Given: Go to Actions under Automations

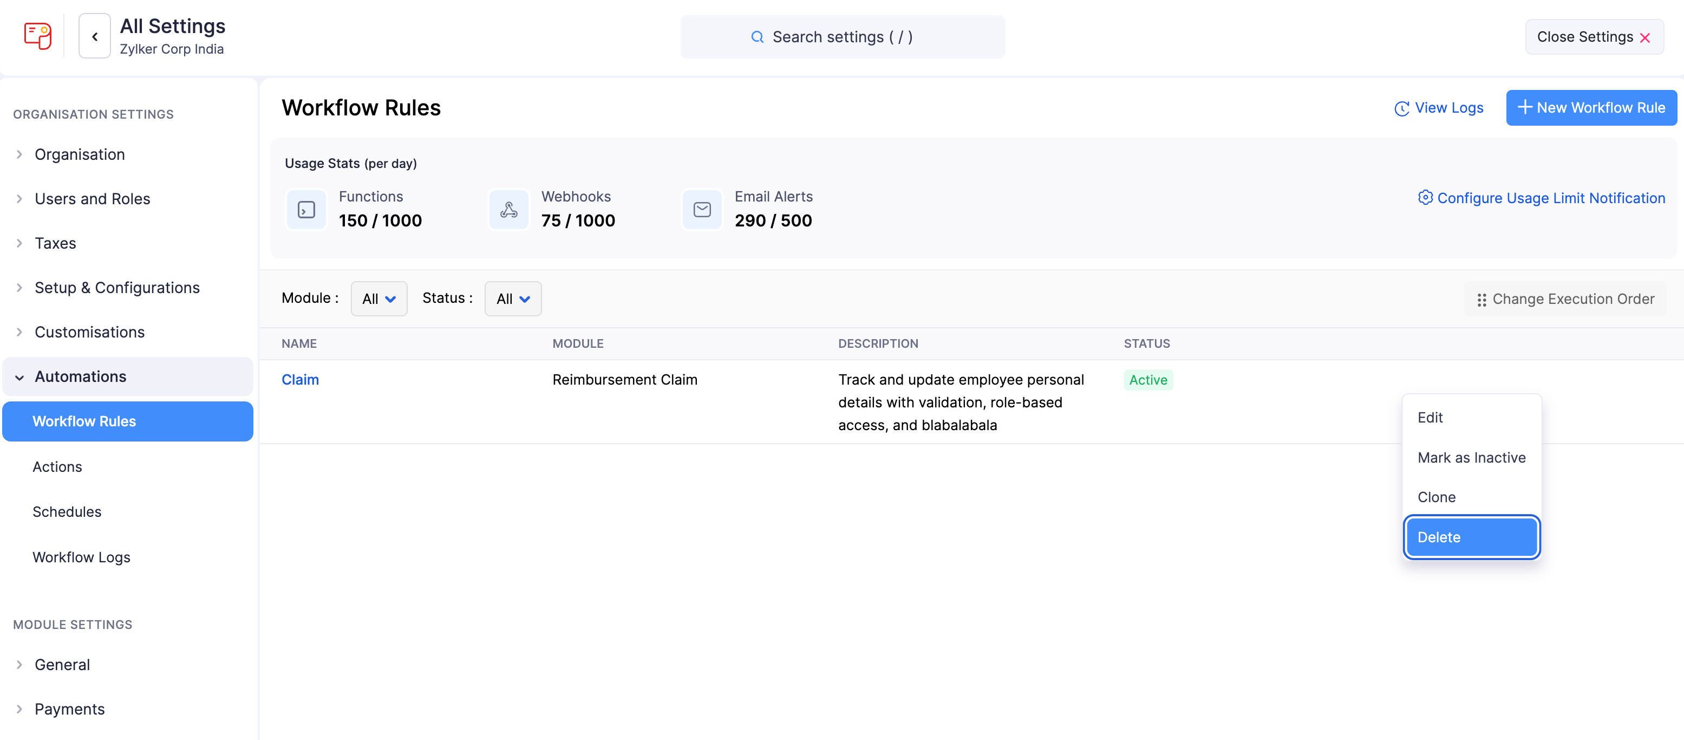Looking at the screenshot, I should click(x=127, y=467).
